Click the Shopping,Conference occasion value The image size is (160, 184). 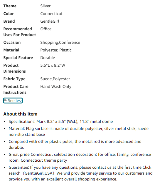pyautogui.click(x=60, y=42)
